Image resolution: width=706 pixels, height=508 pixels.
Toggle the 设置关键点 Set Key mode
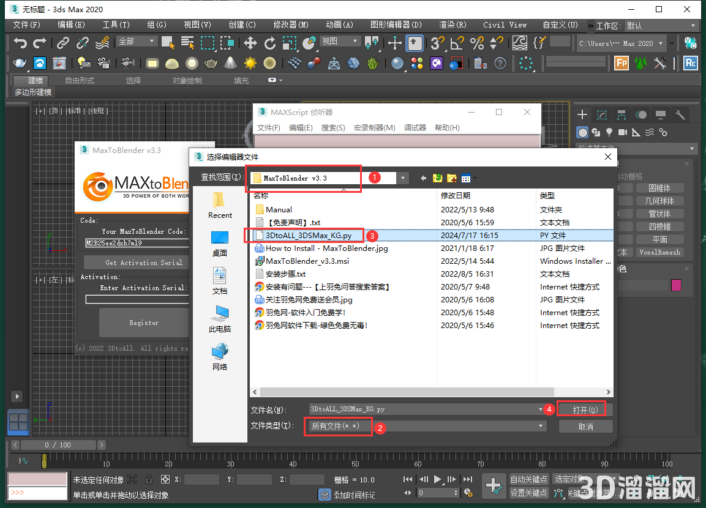click(528, 492)
